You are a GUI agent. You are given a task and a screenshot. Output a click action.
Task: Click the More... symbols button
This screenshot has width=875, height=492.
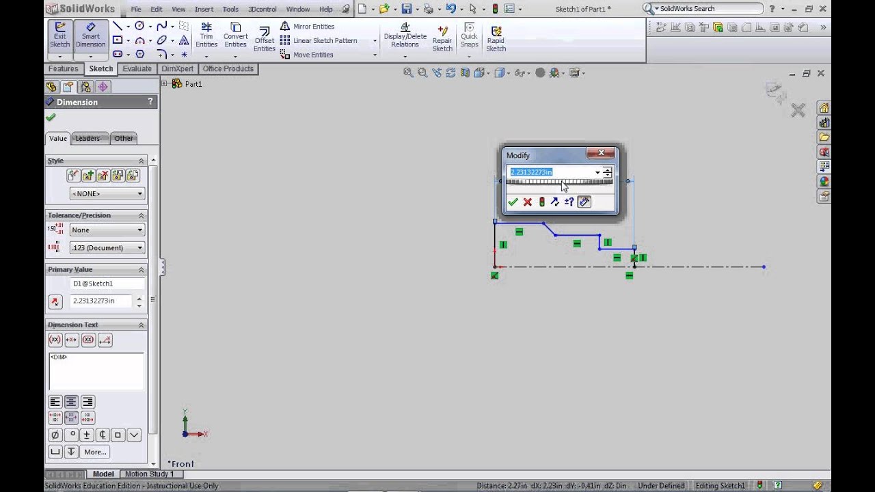[95, 452]
